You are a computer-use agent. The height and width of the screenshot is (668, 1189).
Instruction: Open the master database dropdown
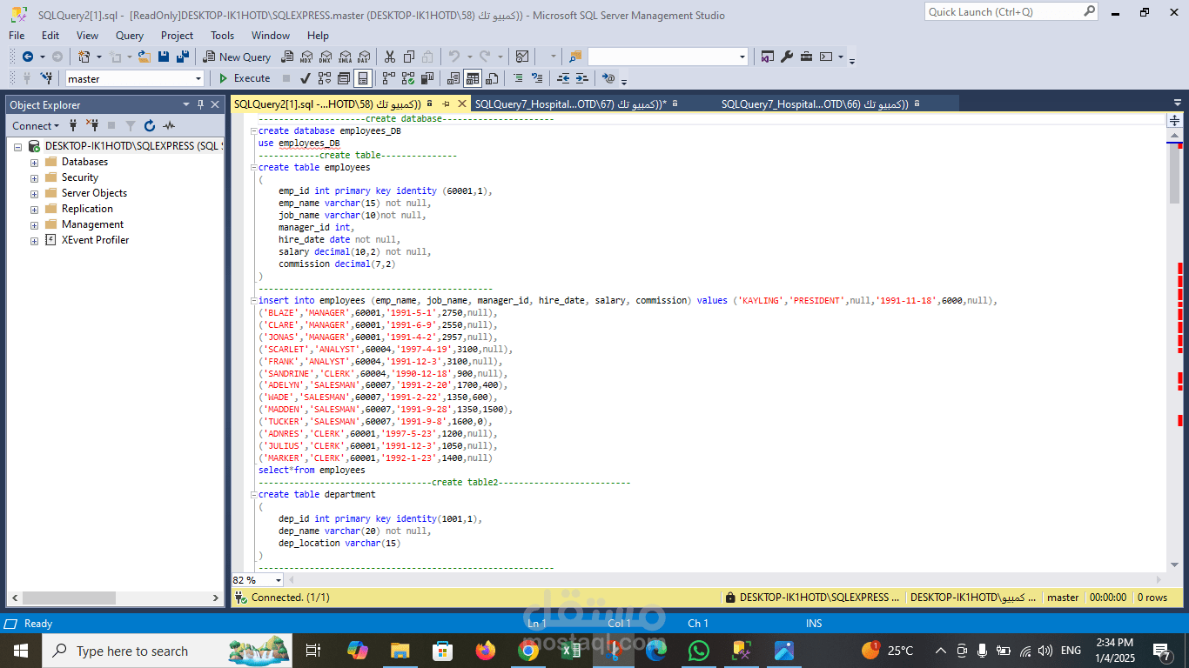(x=198, y=78)
